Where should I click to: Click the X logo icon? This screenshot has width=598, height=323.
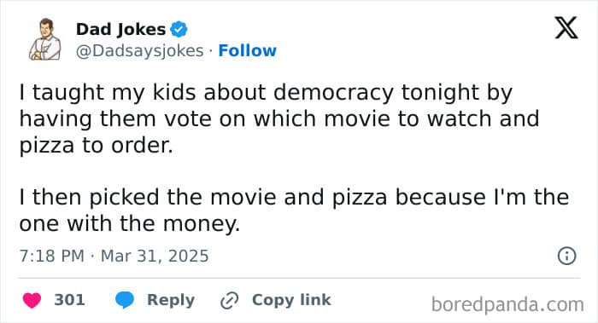[x=566, y=27]
